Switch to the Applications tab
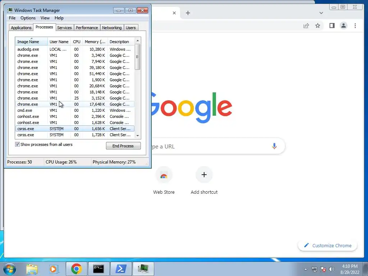The width and height of the screenshot is (368, 276). pos(21,28)
